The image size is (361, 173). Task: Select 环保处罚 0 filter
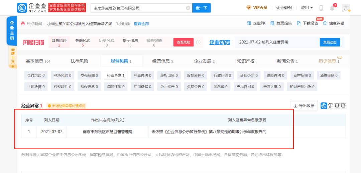249,75
